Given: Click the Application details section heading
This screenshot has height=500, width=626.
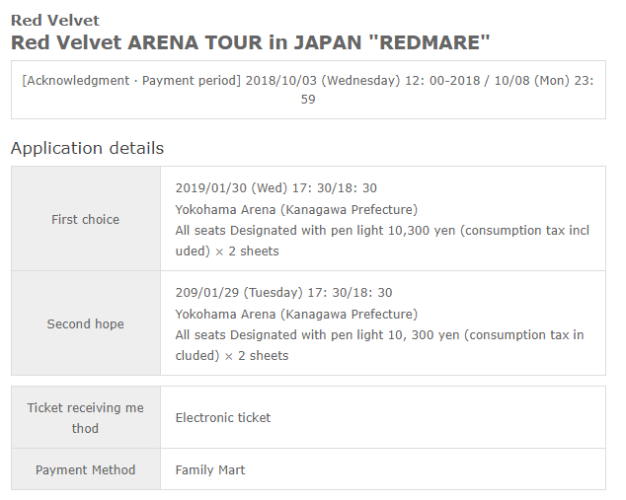Looking at the screenshot, I should pyautogui.click(x=88, y=148).
